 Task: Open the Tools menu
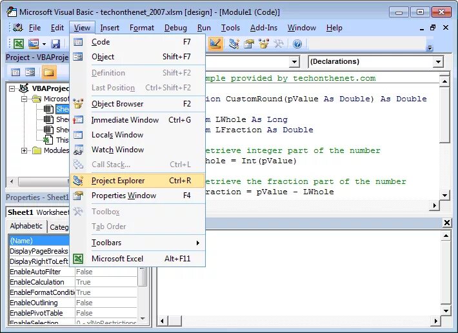point(230,28)
